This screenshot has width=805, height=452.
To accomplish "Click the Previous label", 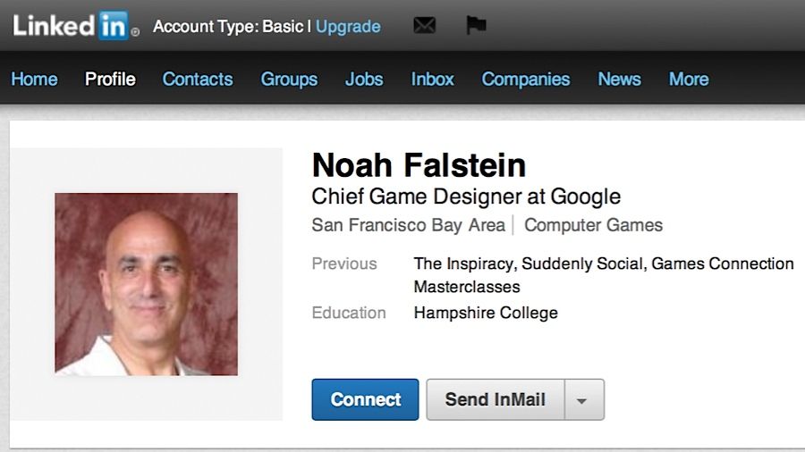I will 344,264.
